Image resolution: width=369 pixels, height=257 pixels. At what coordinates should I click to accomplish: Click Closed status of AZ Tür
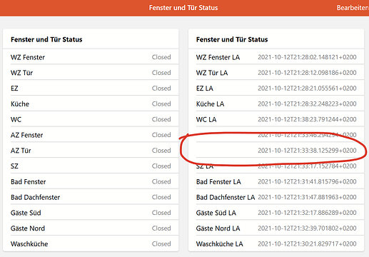(161, 151)
